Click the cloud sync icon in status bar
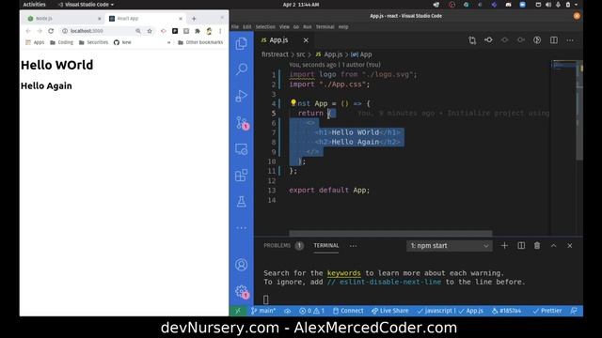 287,311
